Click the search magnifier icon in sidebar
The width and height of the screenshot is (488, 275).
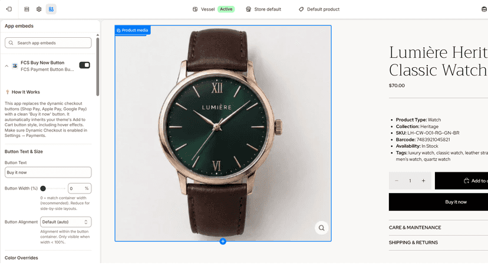coord(11,42)
